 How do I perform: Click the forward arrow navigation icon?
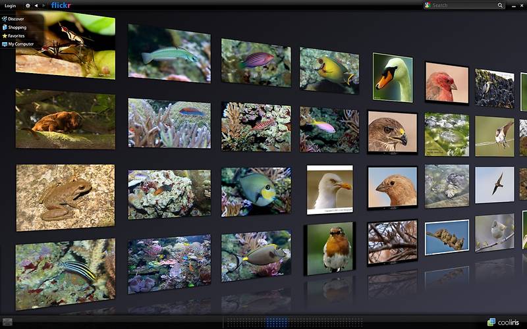click(44, 5)
